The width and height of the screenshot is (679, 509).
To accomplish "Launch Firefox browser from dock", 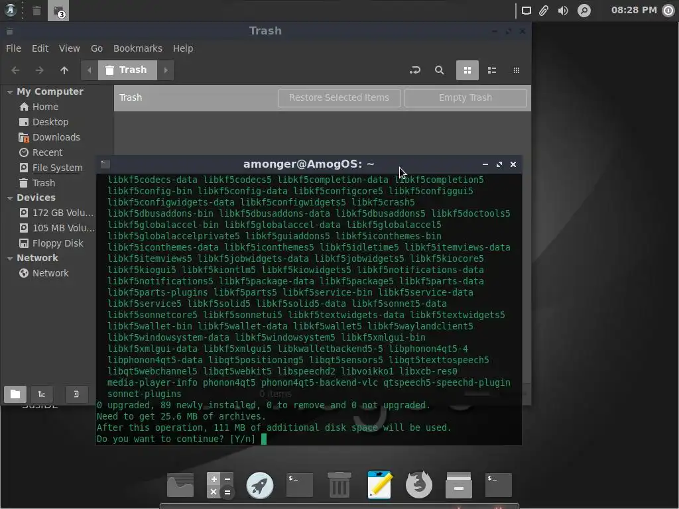I will coord(419,484).
